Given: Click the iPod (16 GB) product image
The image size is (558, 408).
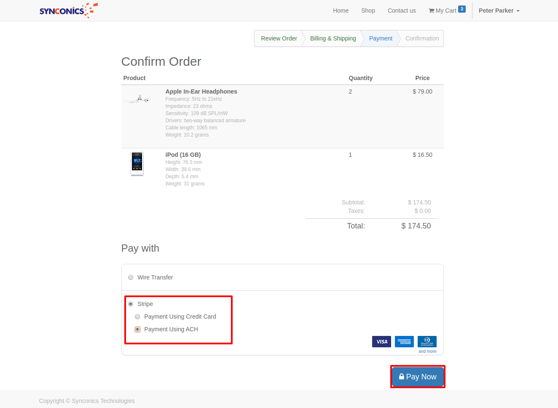Looking at the screenshot, I should [x=137, y=164].
